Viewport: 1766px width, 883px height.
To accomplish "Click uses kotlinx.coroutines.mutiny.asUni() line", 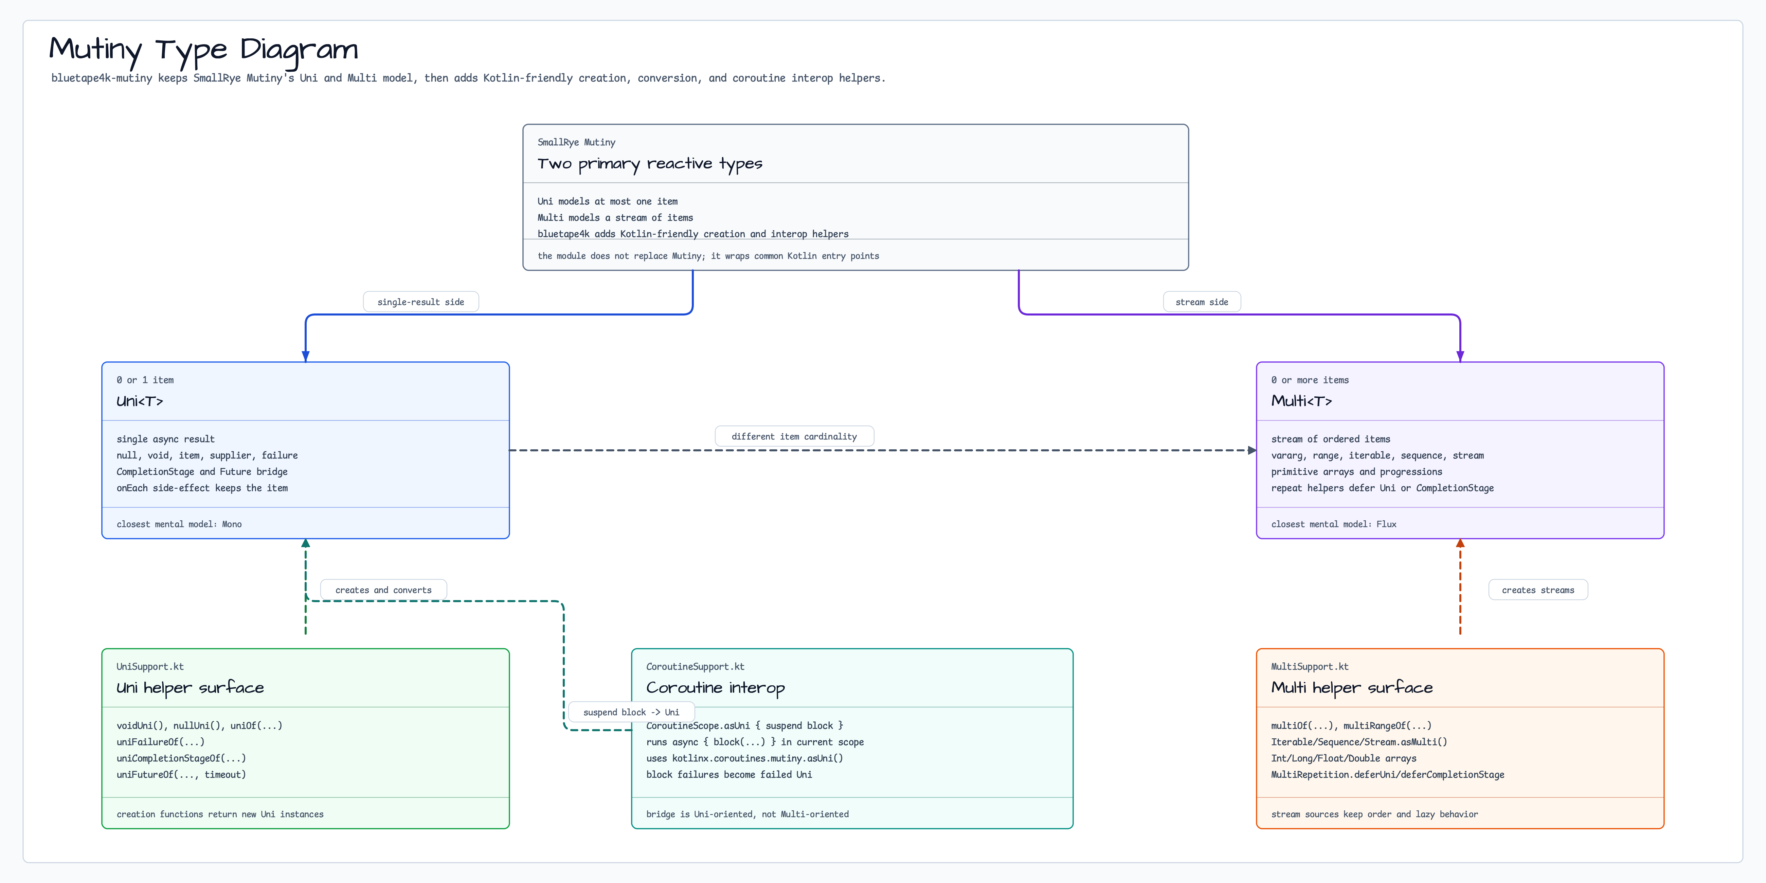I will (x=744, y=759).
